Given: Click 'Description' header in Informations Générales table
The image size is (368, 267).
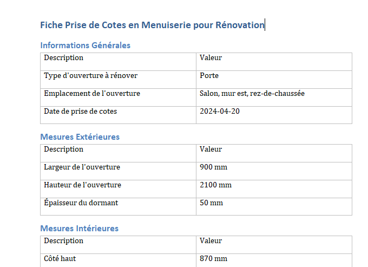Looking at the screenshot, I should pyautogui.click(x=64, y=58).
